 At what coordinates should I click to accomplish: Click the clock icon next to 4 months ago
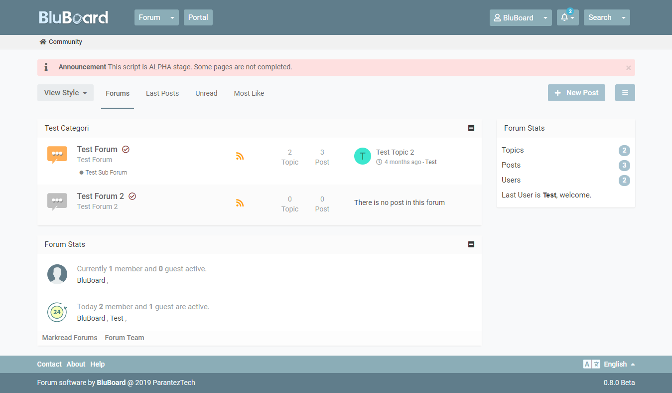tap(379, 162)
